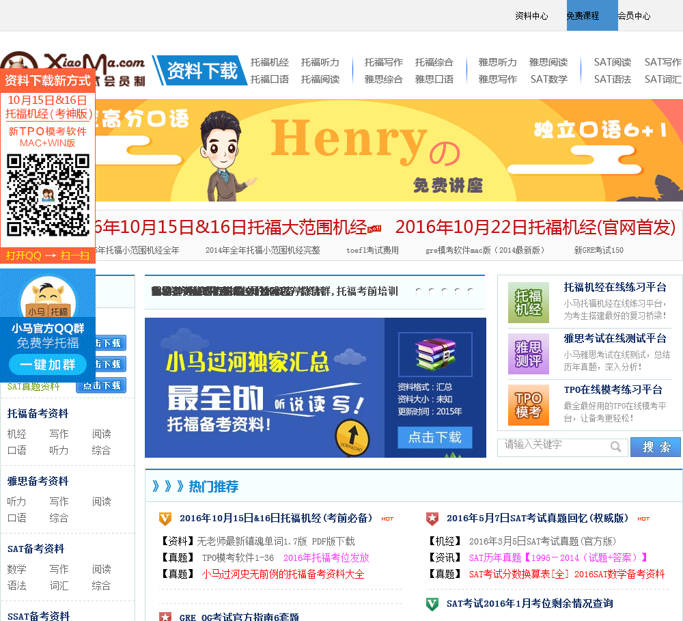The height and width of the screenshot is (621, 683).
Task: Open 2016年10月22日托福机经(官网首发) headline
Action: coord(535,227)
